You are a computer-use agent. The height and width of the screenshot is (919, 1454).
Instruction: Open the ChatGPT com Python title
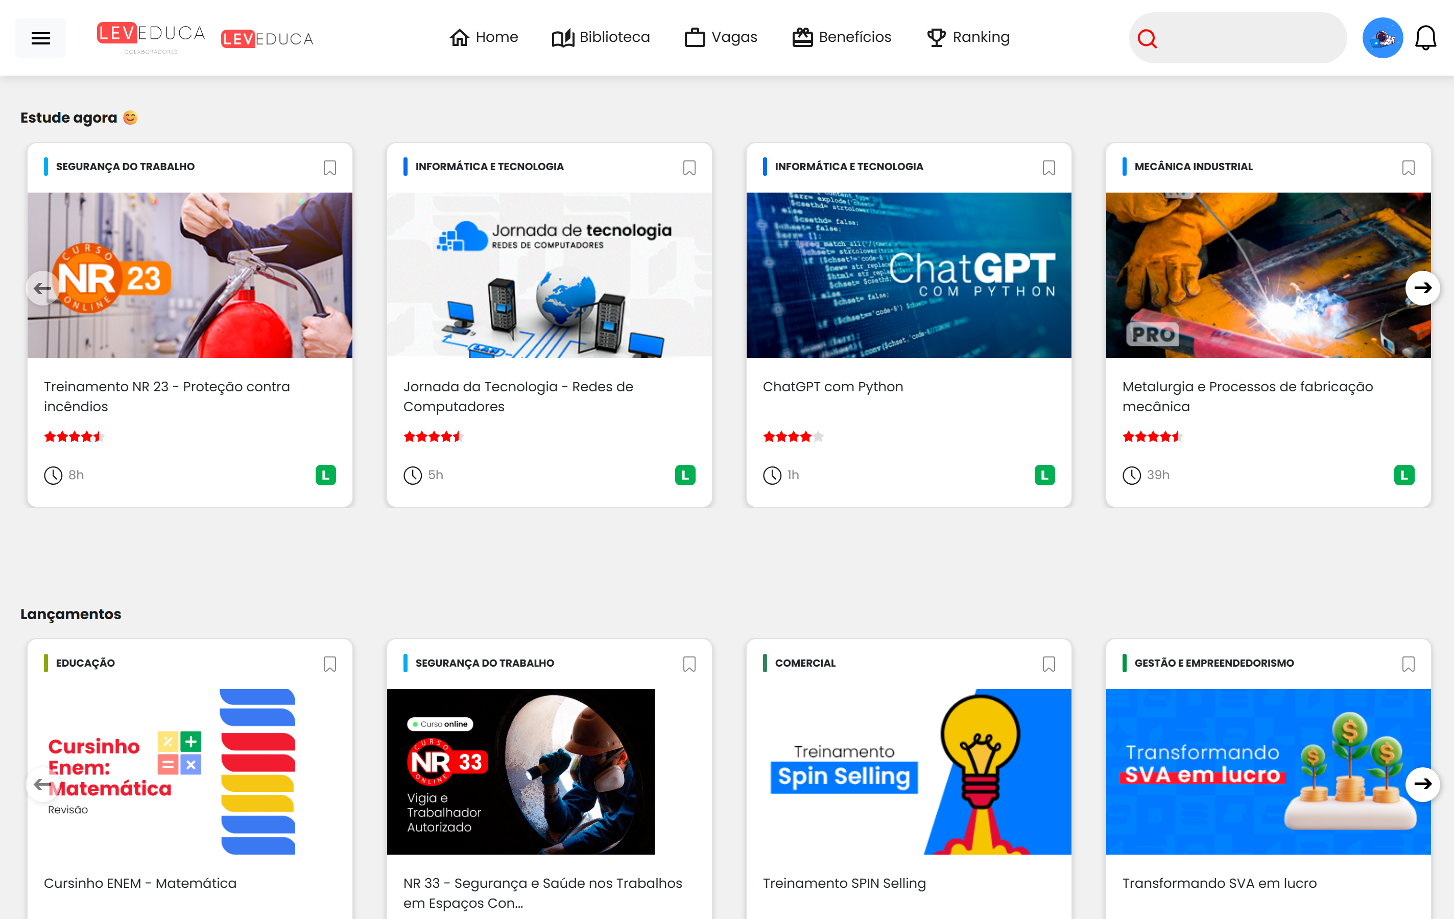(832, 387)
